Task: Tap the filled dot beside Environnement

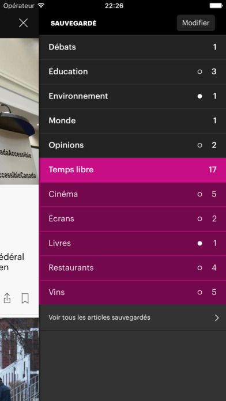Action: (199, 96)
